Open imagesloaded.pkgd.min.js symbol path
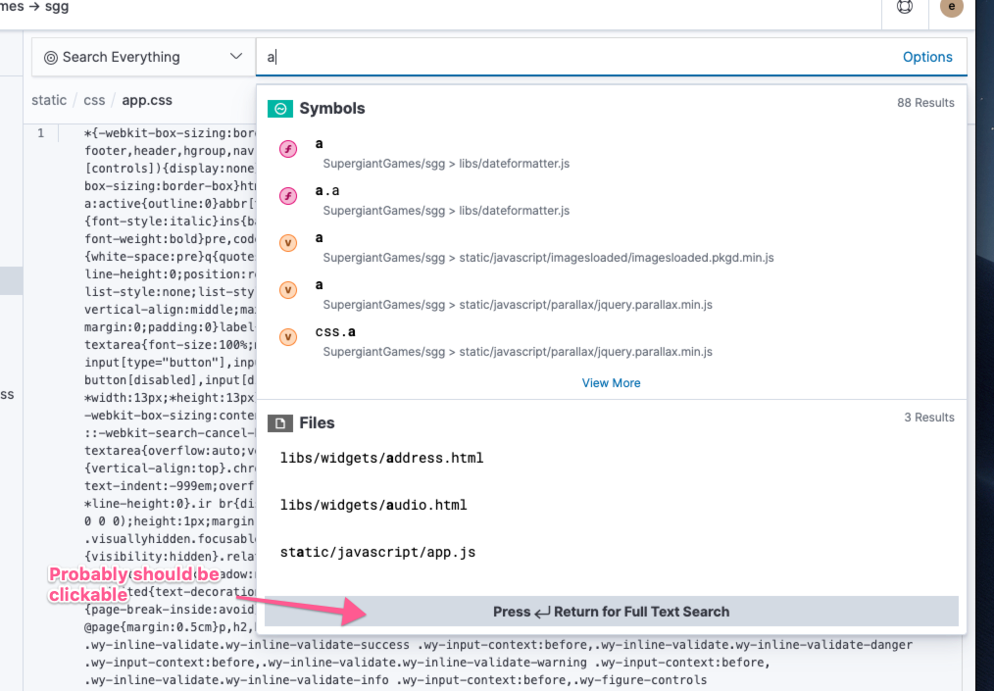The image size is (994, 691). (548, 258)
